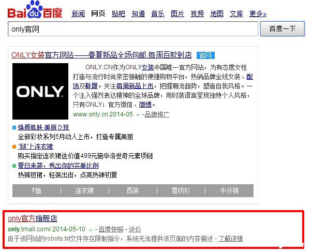Click the Baidu logo

pyautogui.click(x=32, y=10)
